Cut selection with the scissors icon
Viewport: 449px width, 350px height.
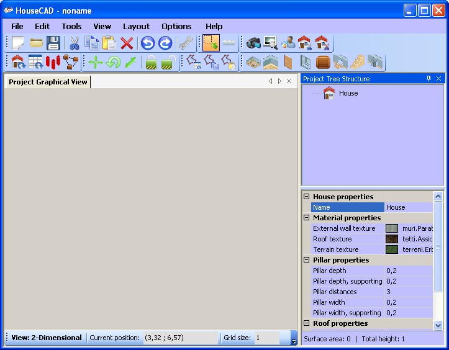point(75,43)
